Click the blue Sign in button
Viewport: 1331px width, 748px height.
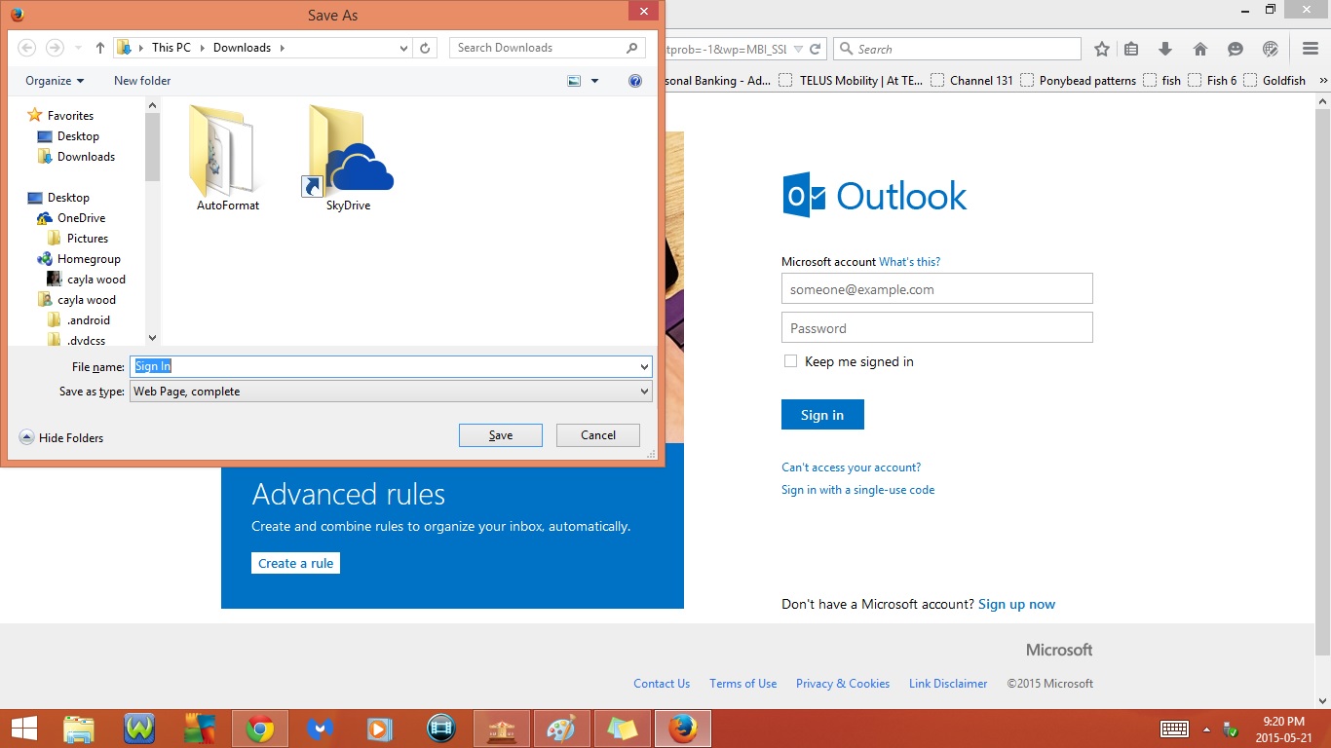point(822,415)
